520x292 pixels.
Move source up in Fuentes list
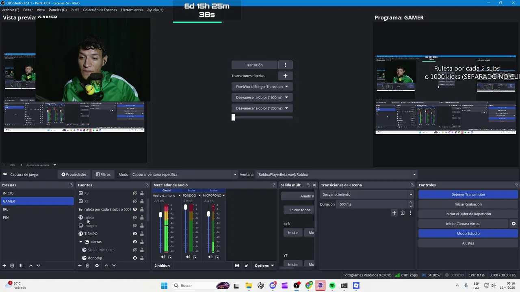pos(106,266)
